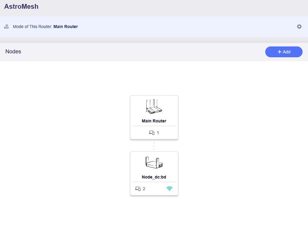Click the connected devices icon on Main Router
The height and width of the screenshot is (240, 308).
(x=152, y=133)
